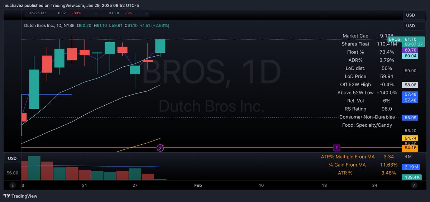The height and width of the screenshot is (202, 430).
Task: Click the orange 54.16 price label
Action: coord(410,148)
